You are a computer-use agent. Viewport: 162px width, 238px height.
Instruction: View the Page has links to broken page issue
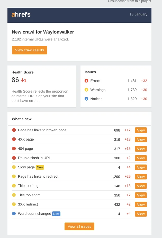[x=141, y=130]
